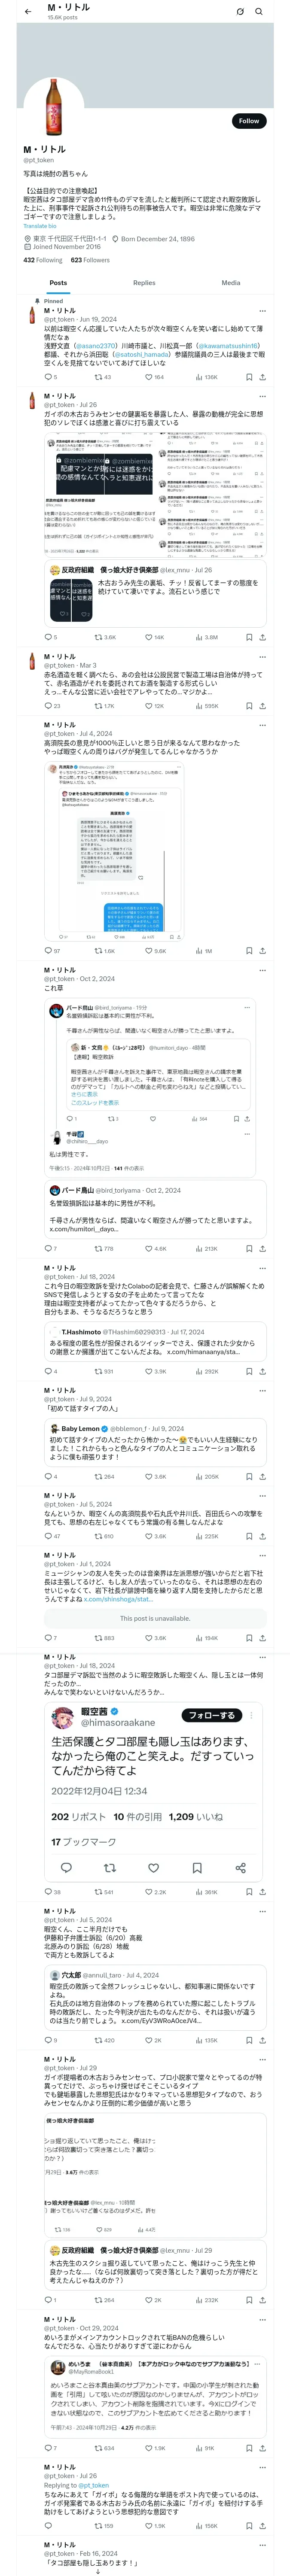290x2576 pixels.
Task: Bookmark the pinned post
Action: click(249, 377)
